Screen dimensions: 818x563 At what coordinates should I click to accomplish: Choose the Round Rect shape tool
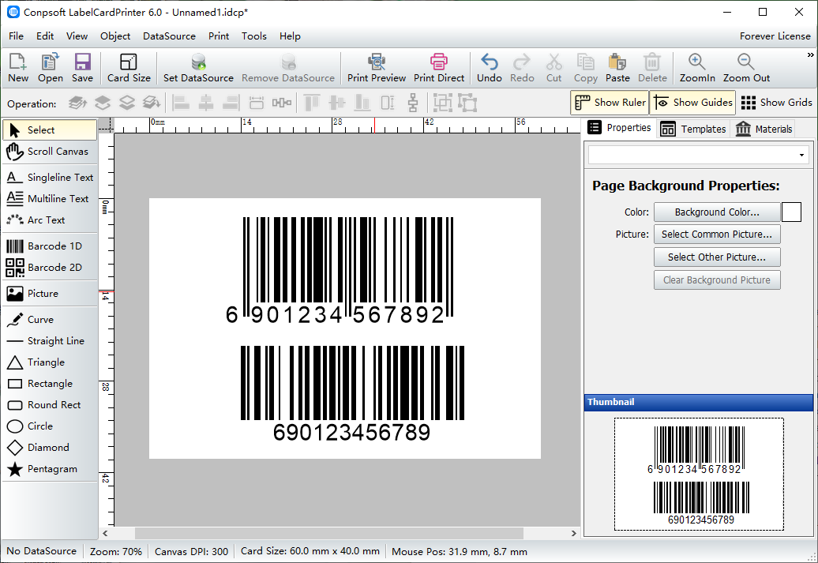tap(50, 405)
